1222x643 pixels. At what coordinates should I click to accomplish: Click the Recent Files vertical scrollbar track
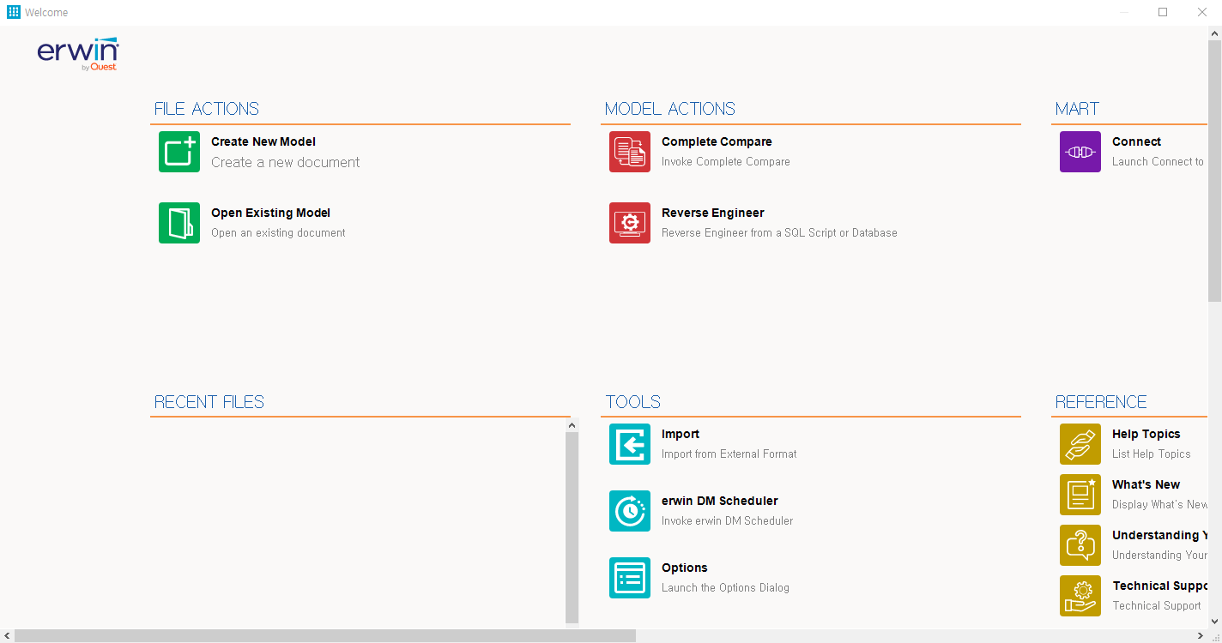(x=572, y=527)
